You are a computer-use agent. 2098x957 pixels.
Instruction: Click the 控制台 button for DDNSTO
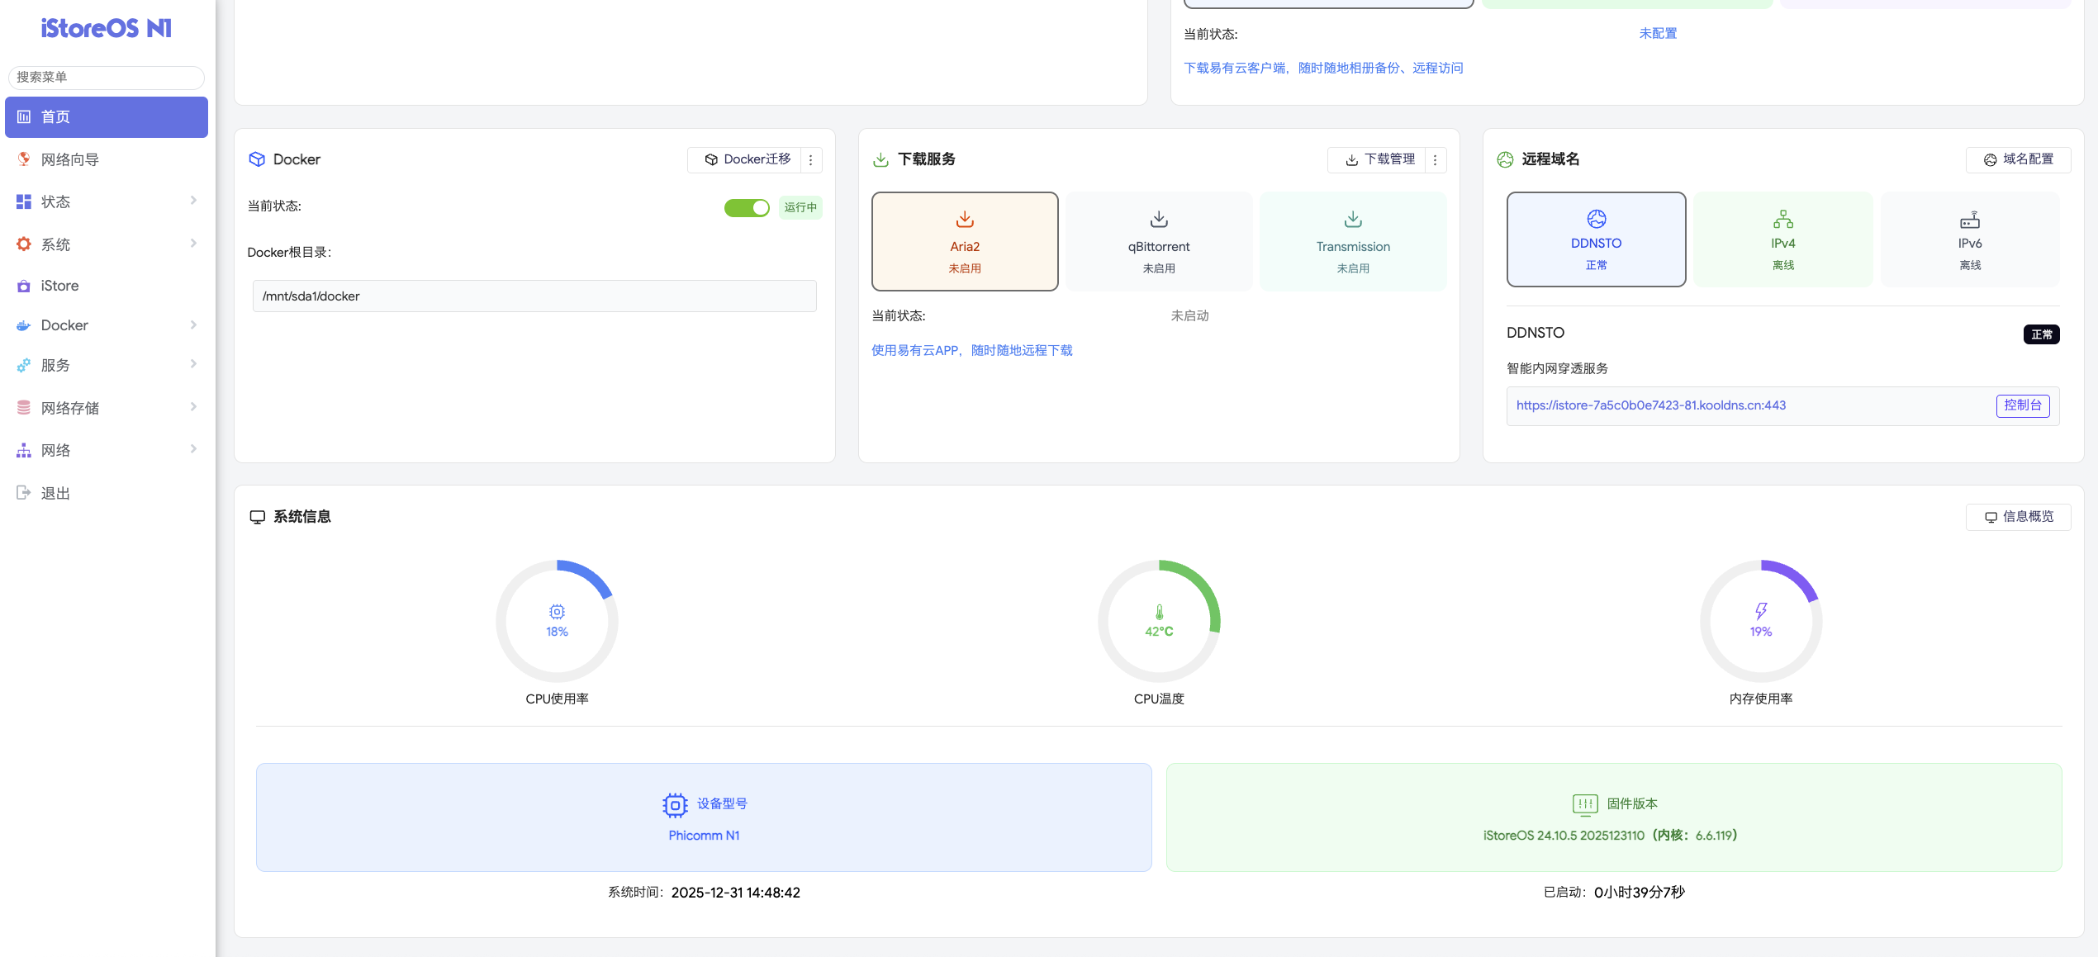(x=2022, y=405)
